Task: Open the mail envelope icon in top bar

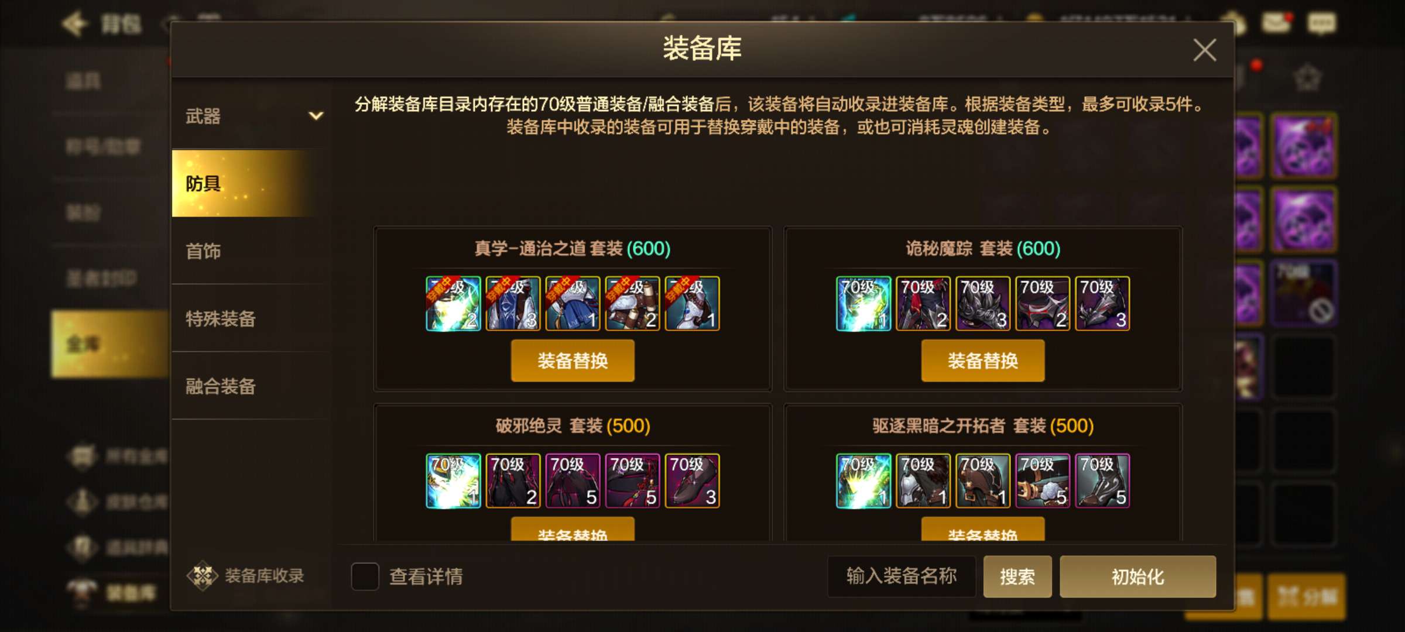Action: click(x=1276, y=22)
